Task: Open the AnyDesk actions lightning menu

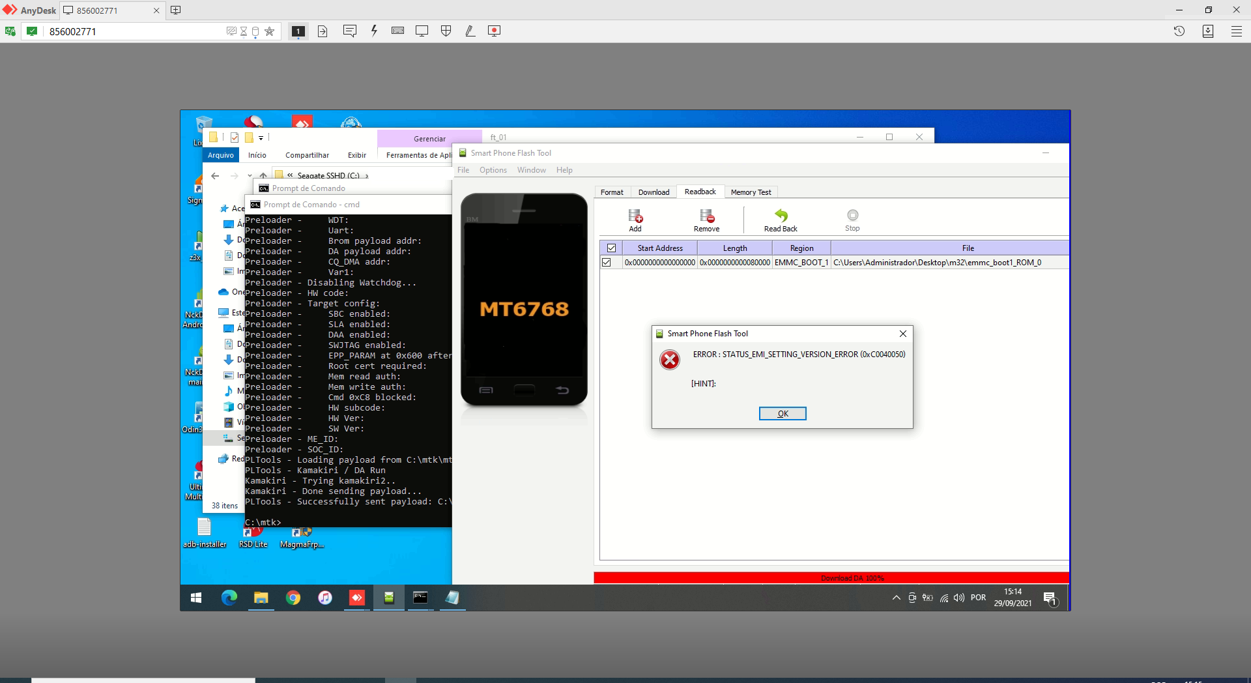Action: [x=374, y=31]
